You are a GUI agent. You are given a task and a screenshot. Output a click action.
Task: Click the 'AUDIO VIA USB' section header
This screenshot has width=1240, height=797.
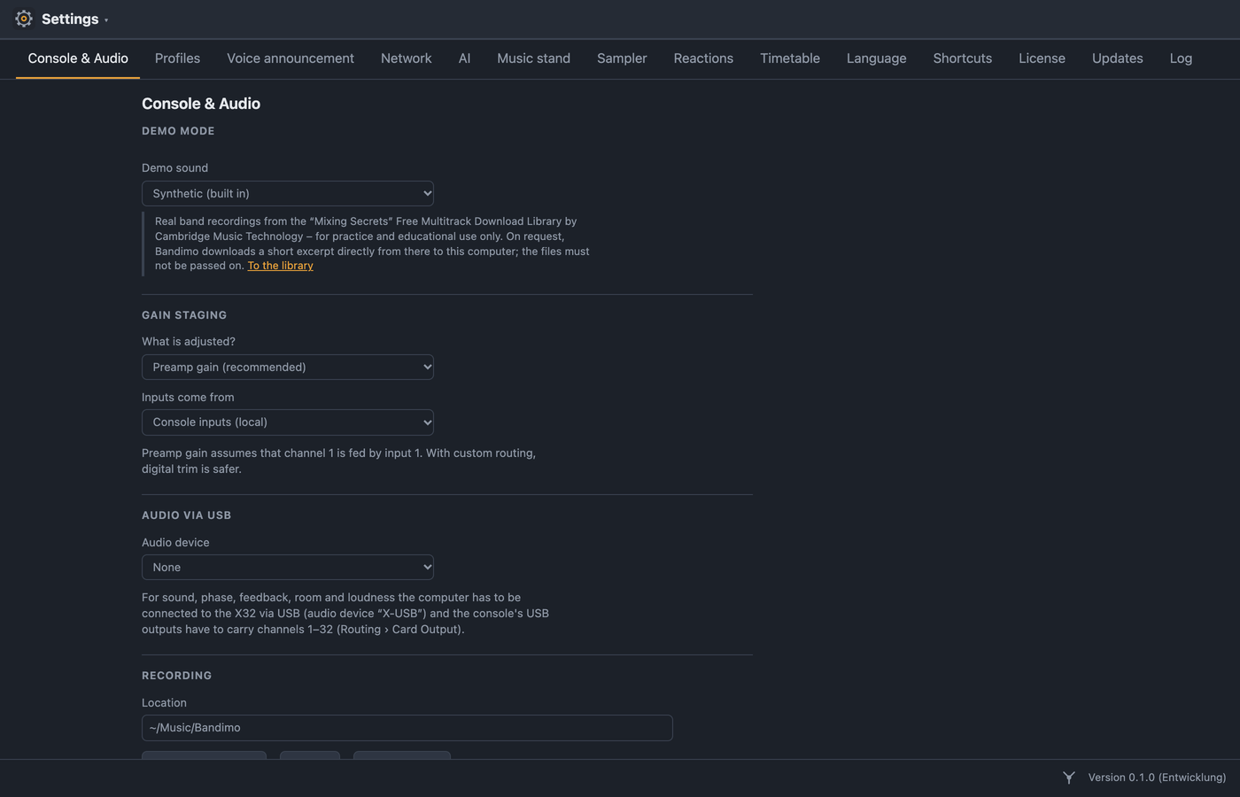pyautogui.click(x=186, y=515)
